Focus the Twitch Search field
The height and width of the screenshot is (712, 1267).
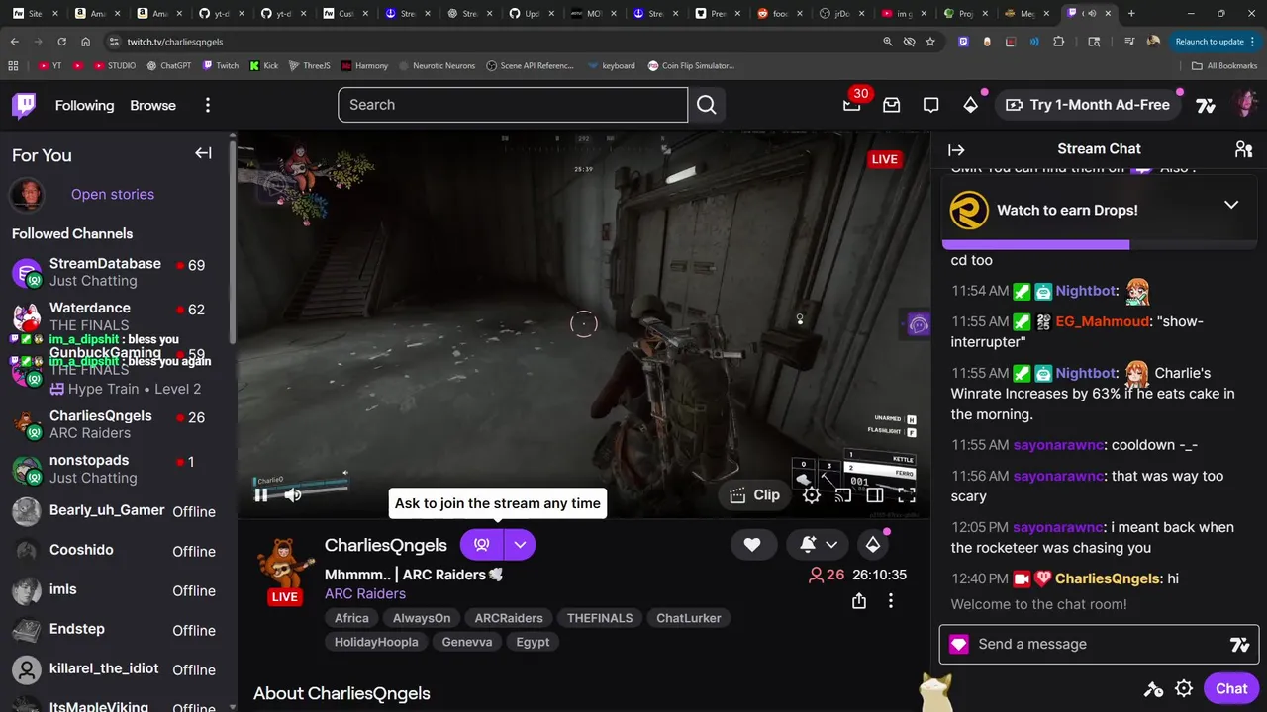(513, 105)
